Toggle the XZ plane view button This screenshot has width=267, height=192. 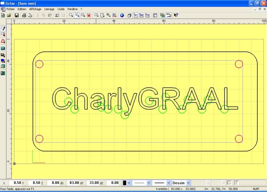click(142, 16)
